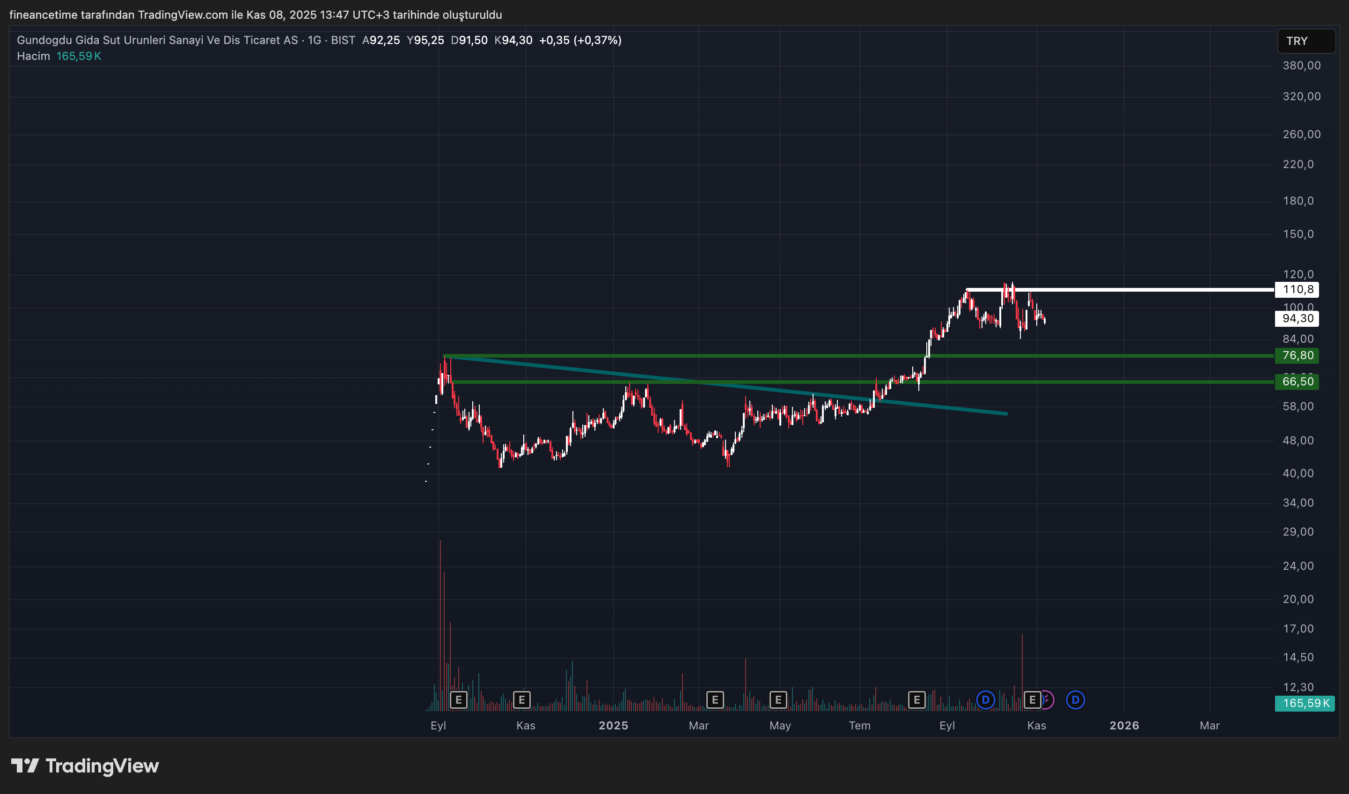Click the 94,30 current price label
1349x794 pixels.
click(x=1298, y=318)
